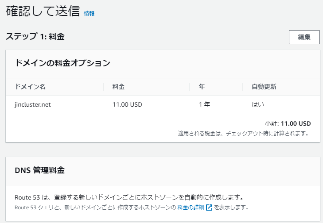
Task: Click the ドメイン名 column header
Action: [30, 87]
